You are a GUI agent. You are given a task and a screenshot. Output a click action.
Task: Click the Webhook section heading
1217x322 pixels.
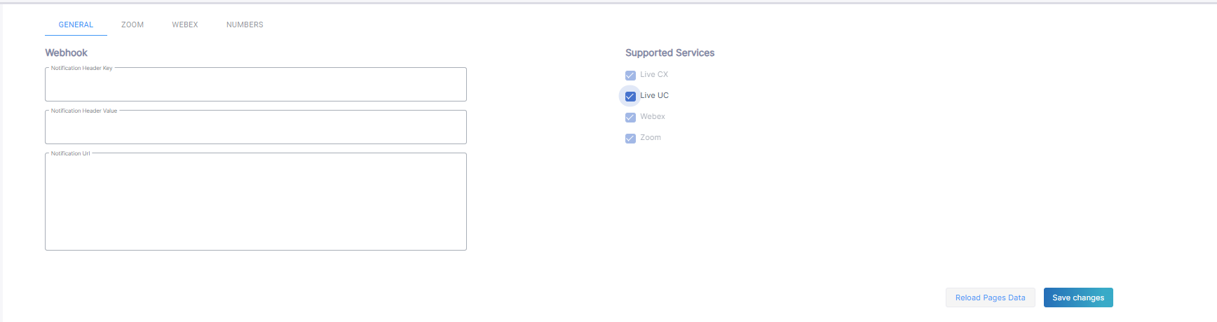tap(67, 52)
